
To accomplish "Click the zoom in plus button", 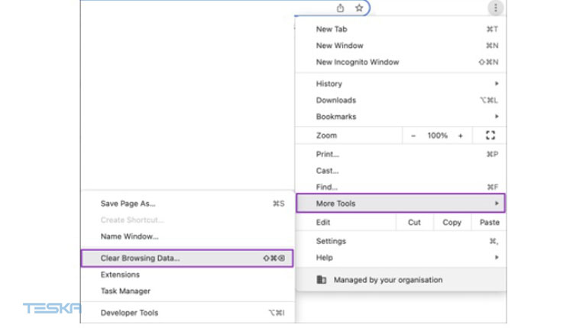I will point(461,136).
